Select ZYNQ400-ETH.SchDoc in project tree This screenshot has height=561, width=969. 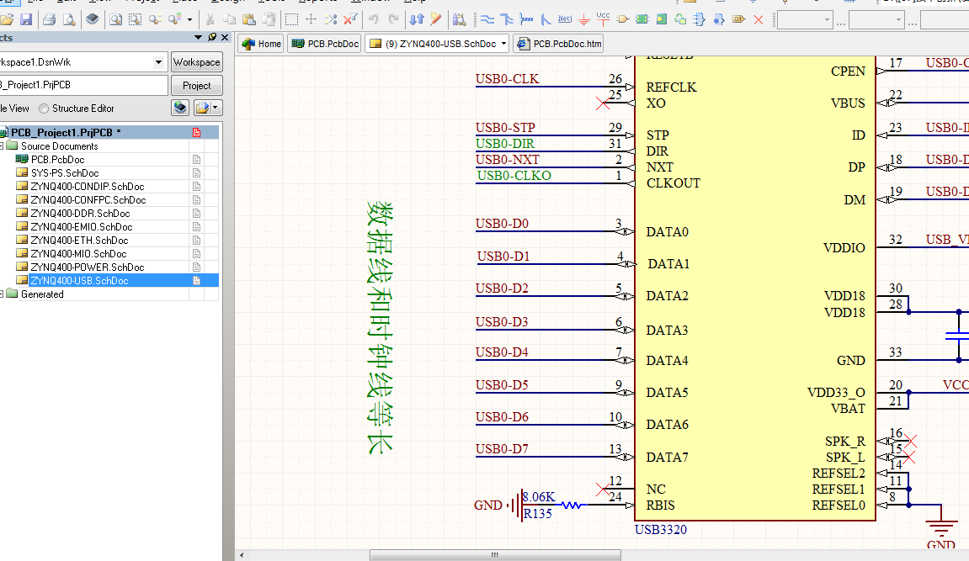point(79,241)
